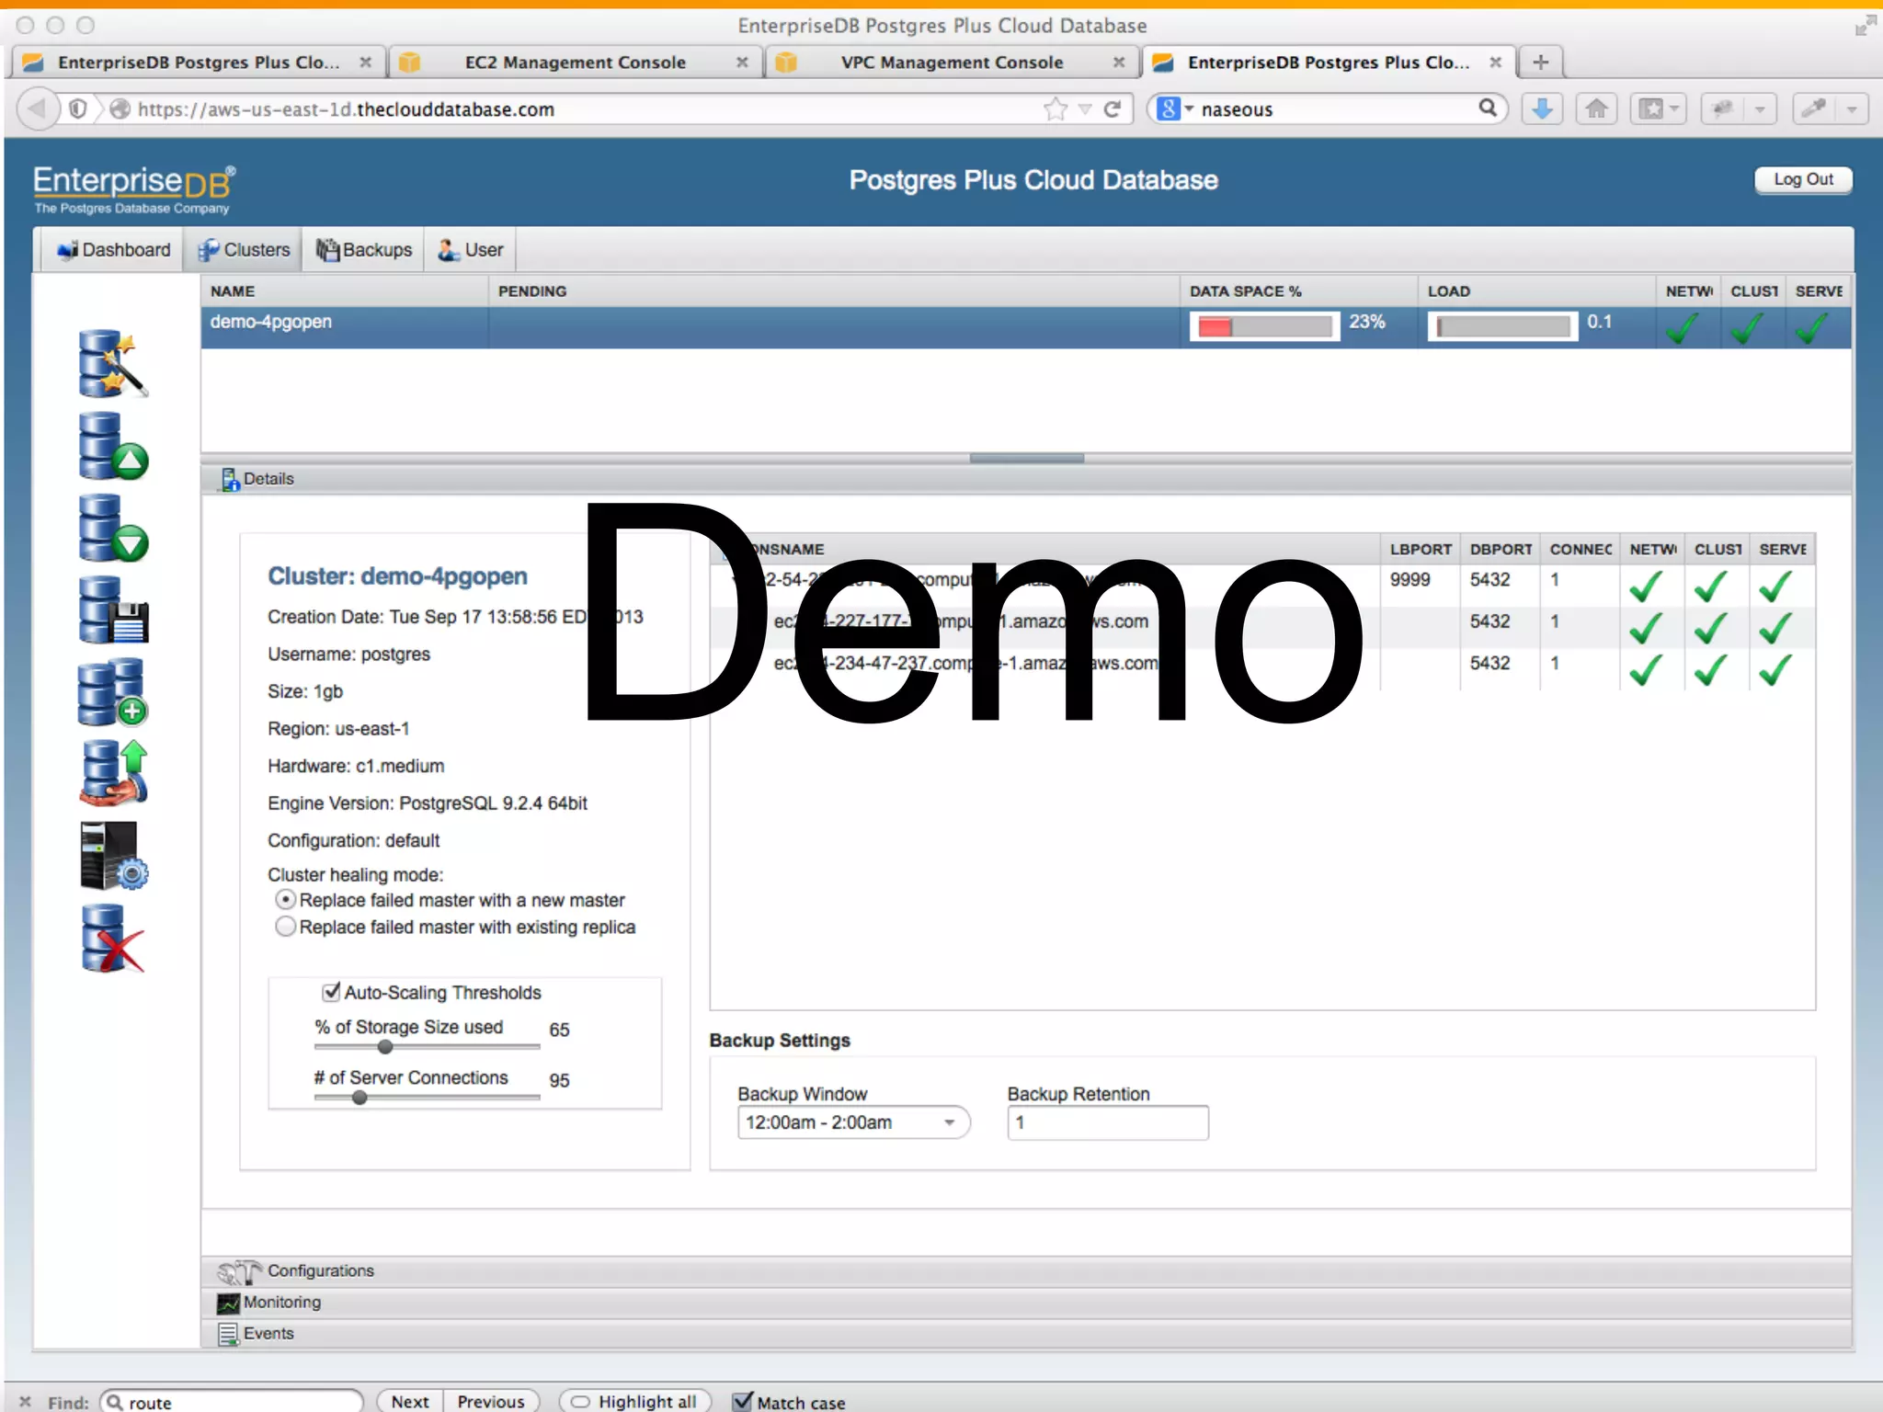Screen dimensions: 1883x1412
Task: Click Cluster: demo-4pgopen heading
Action: [x=397, y=576]
